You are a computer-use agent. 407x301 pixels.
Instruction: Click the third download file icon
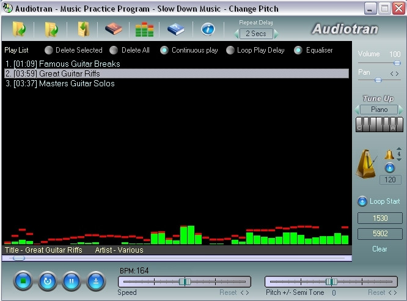[x=83, y=29]
